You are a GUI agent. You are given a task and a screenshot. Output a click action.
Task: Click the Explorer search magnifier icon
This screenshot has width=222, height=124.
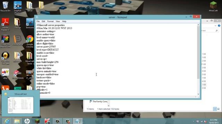click(x=216, y=31)
